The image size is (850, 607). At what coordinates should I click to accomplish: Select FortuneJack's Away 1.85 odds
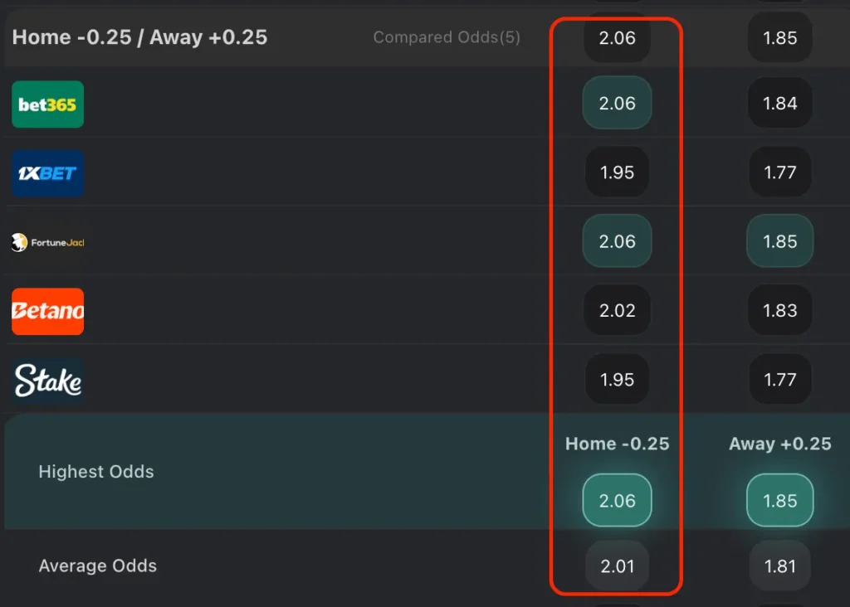pos(779,241)
